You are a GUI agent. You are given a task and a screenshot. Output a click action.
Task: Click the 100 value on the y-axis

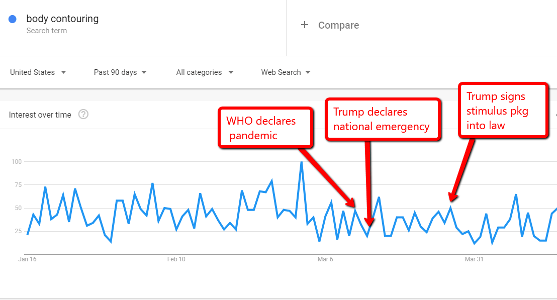[17, 162]
